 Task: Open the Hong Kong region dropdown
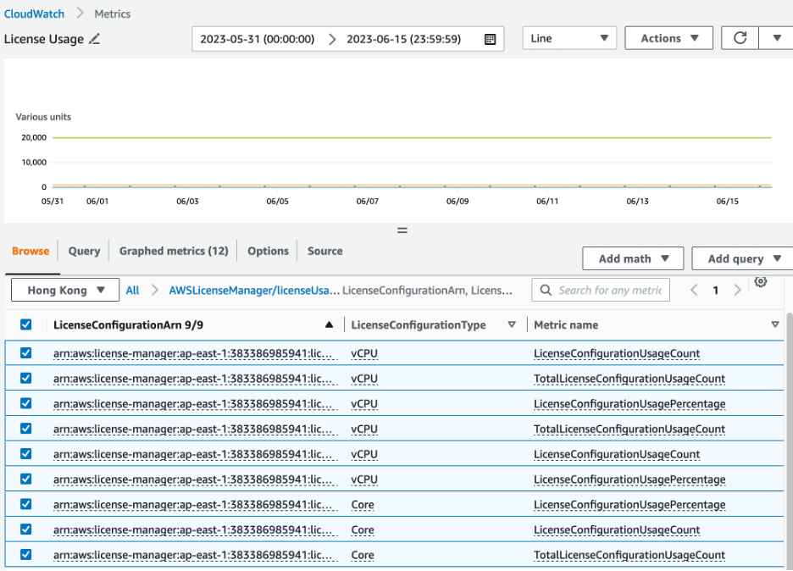[x=64, y=290]
